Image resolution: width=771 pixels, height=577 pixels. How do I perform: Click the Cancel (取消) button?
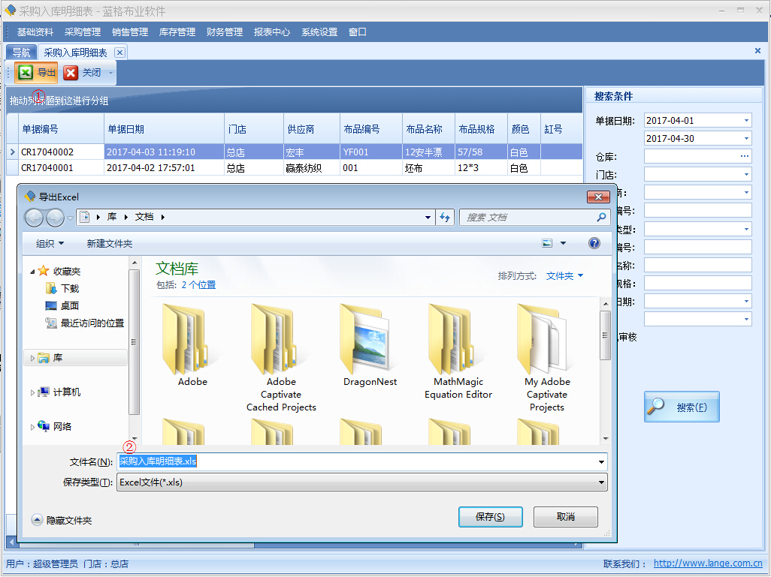coord(565,517)
